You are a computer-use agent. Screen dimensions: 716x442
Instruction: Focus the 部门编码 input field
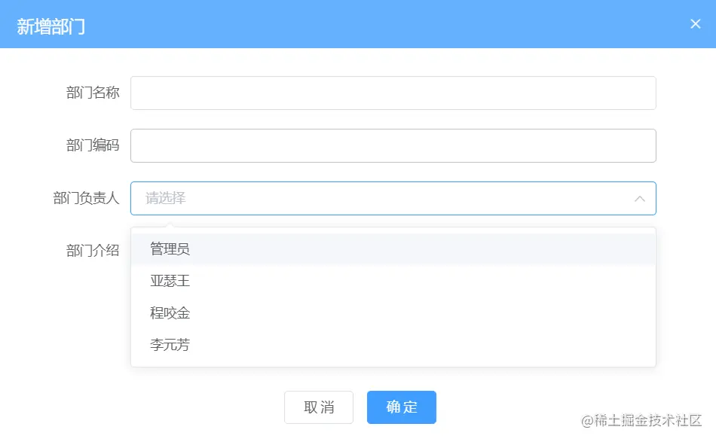[393, 145]
